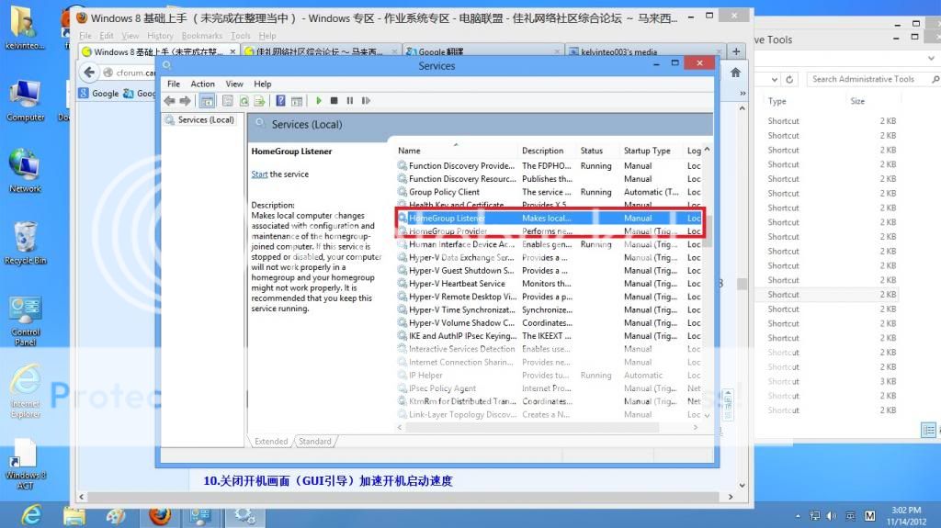
Task: Open the Recycle Bin desktop icon
Action: coord(25,239)
